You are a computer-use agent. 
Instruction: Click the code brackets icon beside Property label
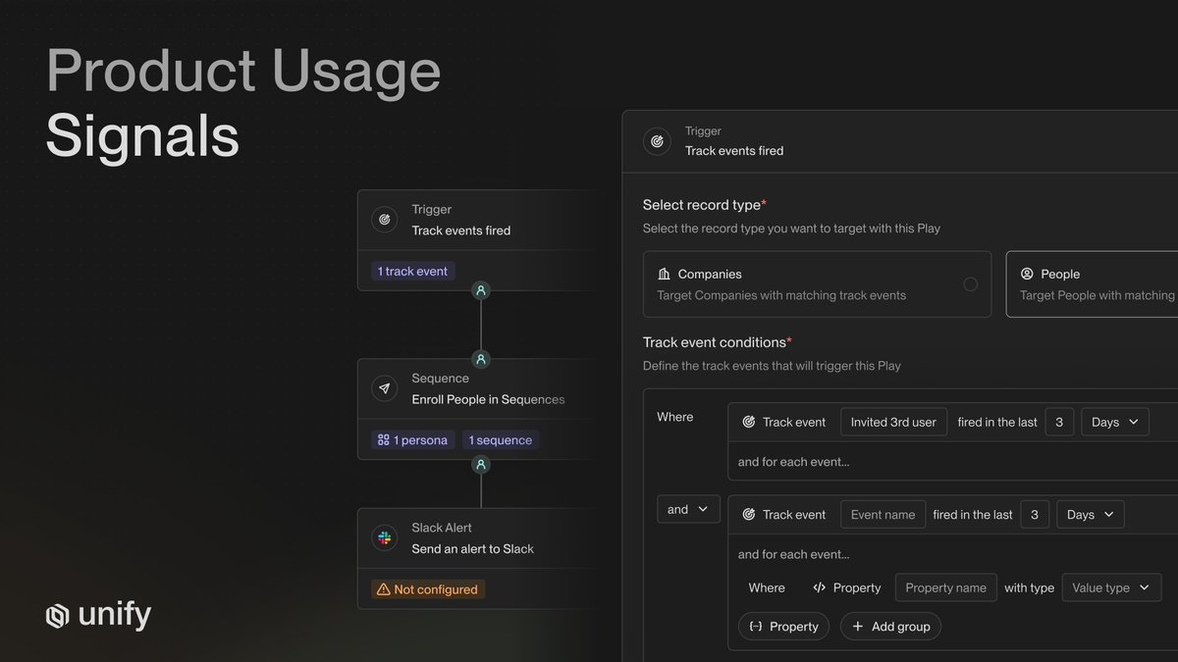(820, 587)
